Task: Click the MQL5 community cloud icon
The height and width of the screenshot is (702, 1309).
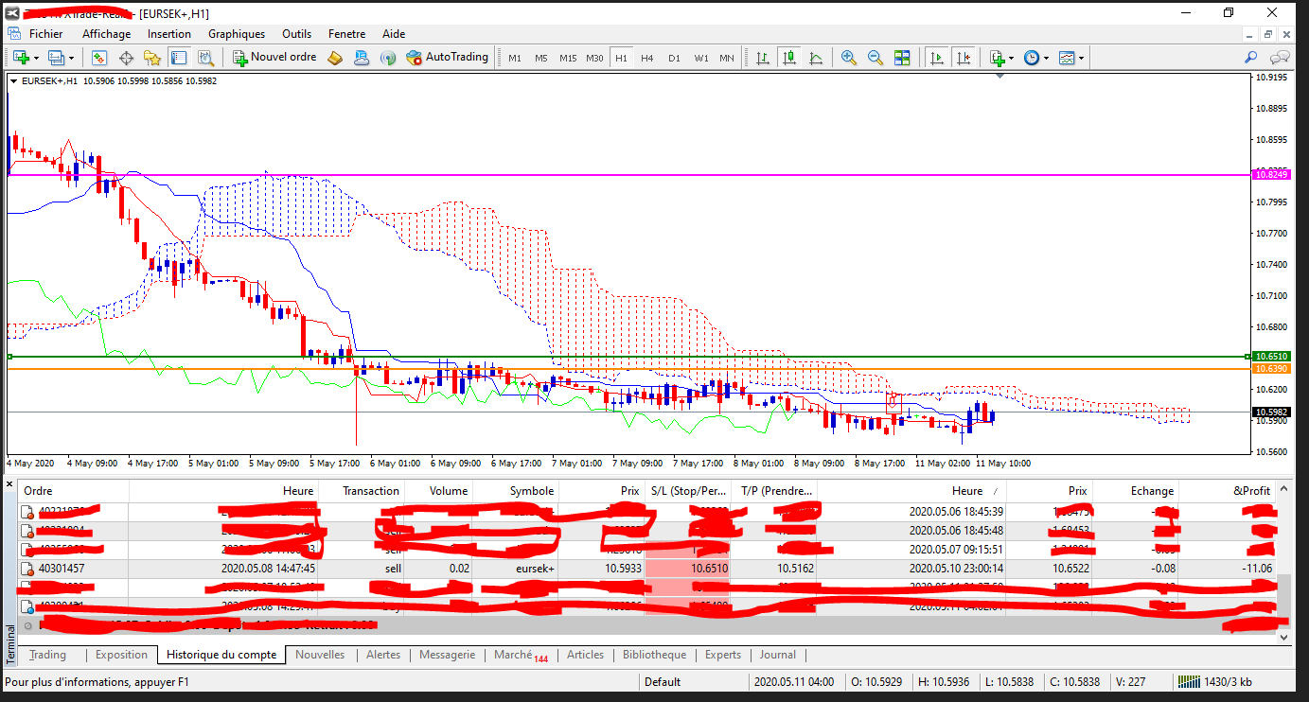Action: coord(362,58)
